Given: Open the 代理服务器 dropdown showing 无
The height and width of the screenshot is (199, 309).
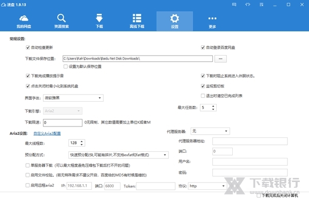Looking at the screenshot, I should (210, 131).
